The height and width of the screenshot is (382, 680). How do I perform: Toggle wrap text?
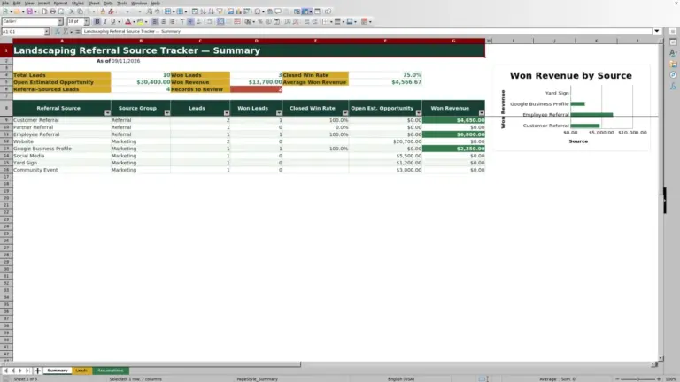210,21
